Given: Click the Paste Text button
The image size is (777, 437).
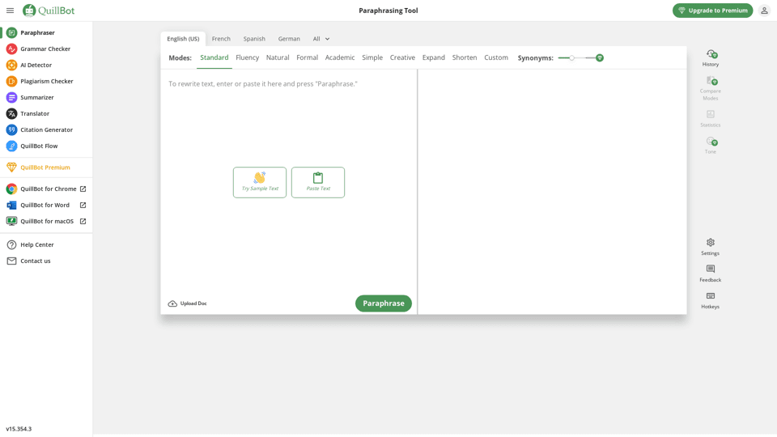Looking at the screenshot, I should (x=318, y=182).
